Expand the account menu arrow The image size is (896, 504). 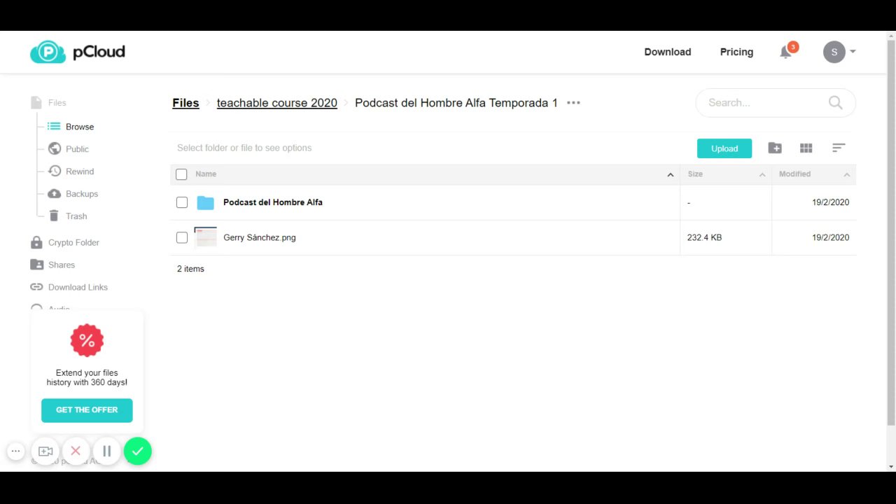tap(853, 52)
